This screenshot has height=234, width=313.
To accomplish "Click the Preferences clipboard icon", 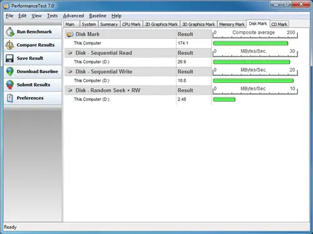I will tap(10, 98).
